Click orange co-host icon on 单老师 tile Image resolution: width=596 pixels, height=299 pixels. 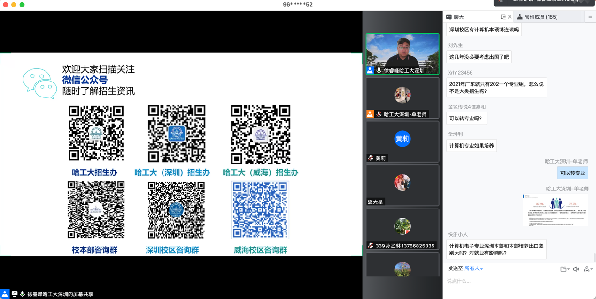tap(370, 114)
